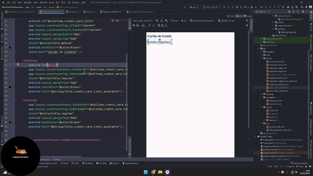
Task: Open the Window menu
Action: pos(76,2)
